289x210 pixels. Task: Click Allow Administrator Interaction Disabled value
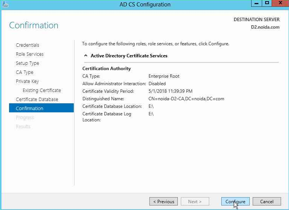coord(157,84)
